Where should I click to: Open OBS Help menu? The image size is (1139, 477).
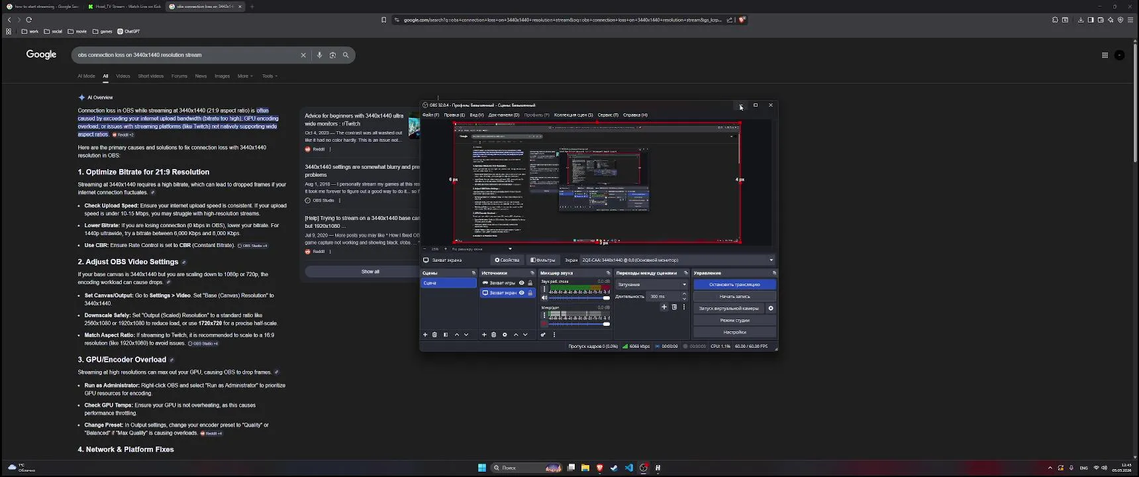coord(635,115)
